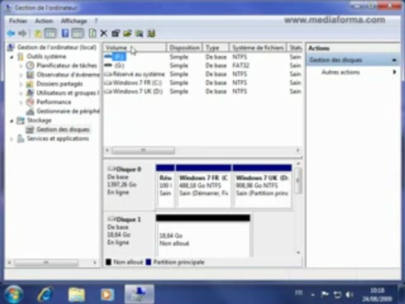Toggle the show/hide action pane toolbar button
Viewport: 405px width, 304px height.
pyautogui.click(x=78, y=33)
